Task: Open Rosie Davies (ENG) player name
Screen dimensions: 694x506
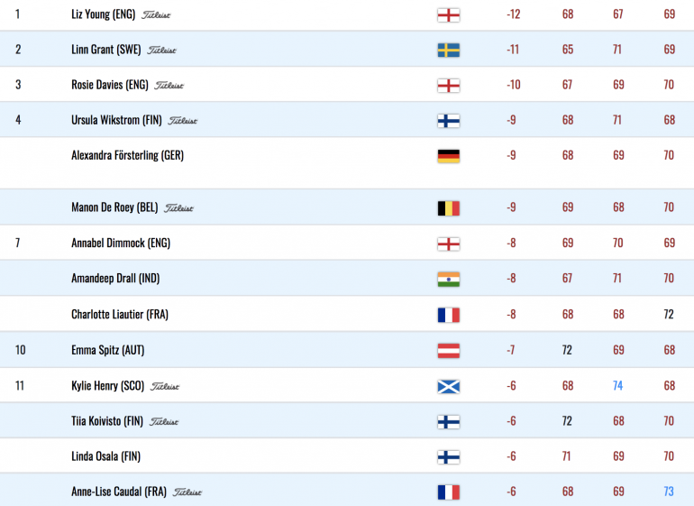Action: (110, 85)
